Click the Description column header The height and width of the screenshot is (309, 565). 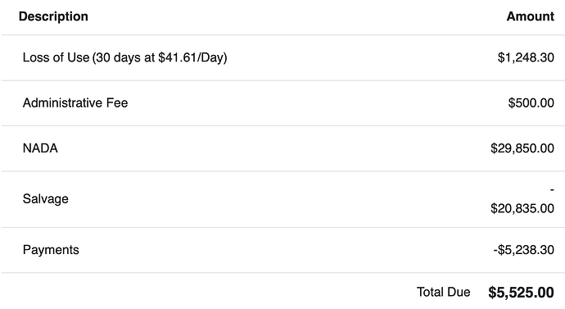53,16
